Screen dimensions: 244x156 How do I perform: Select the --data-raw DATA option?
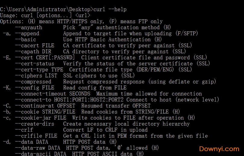point(38,148)
